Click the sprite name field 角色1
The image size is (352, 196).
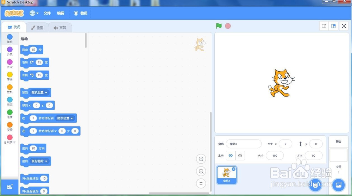(244, 144)
